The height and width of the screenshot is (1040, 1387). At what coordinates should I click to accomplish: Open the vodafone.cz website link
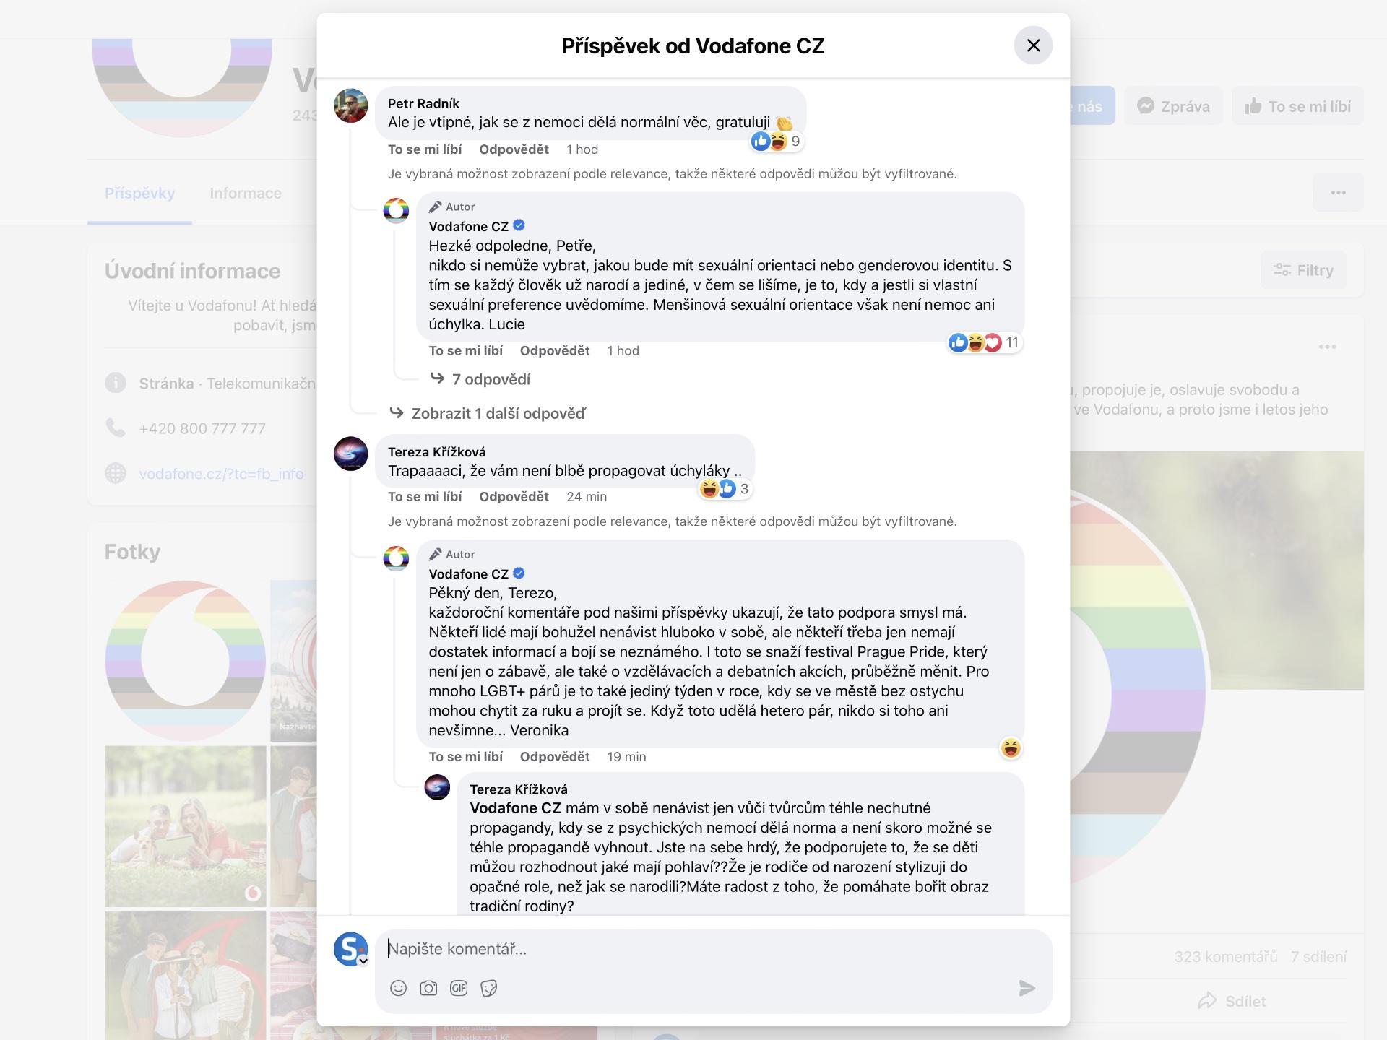(x=221, y=474)
